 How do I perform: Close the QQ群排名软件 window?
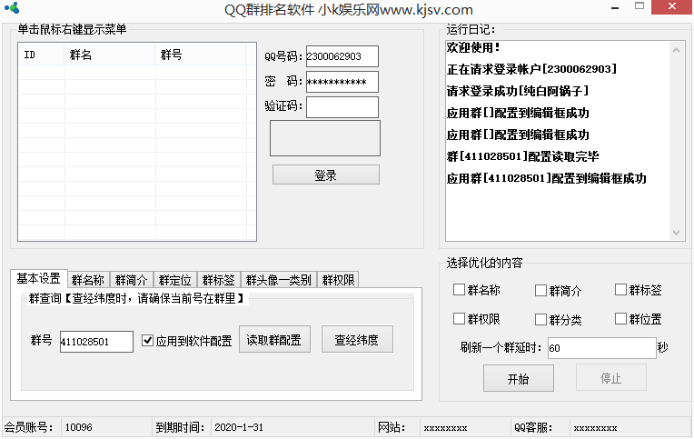tap(671, 7)
